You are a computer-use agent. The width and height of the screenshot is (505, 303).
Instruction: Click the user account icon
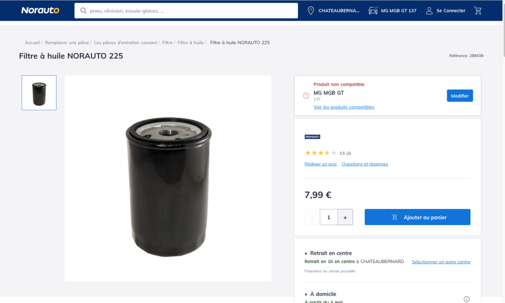point(429,11)
